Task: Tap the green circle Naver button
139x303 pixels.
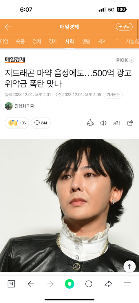Action: click(69, 284)
